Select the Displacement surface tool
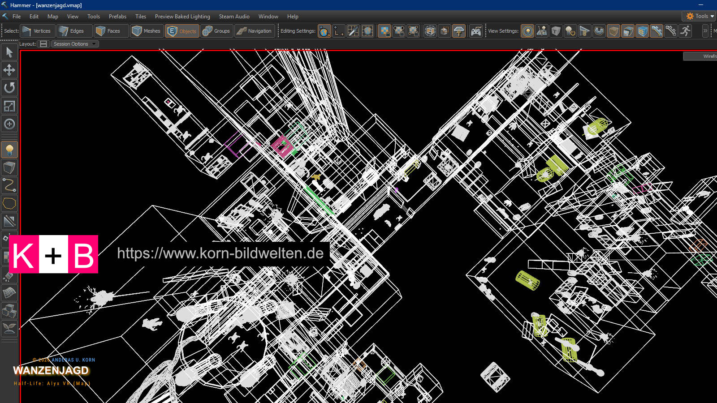This screenshot has width=717, height=403. pyautogui.click(x=9, y=293)
